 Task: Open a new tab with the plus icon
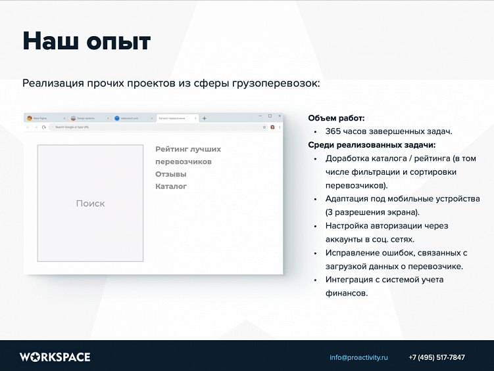coord(205,119)
